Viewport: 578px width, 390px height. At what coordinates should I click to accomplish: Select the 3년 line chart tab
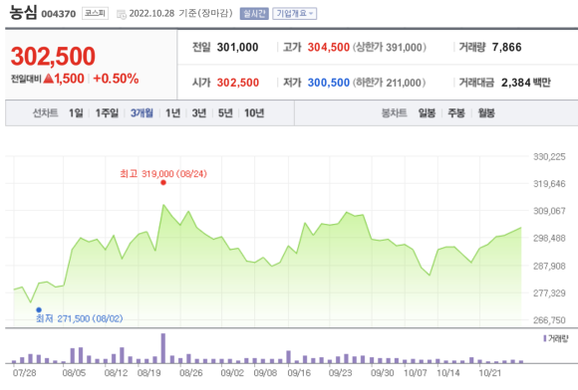pos(199,113)
